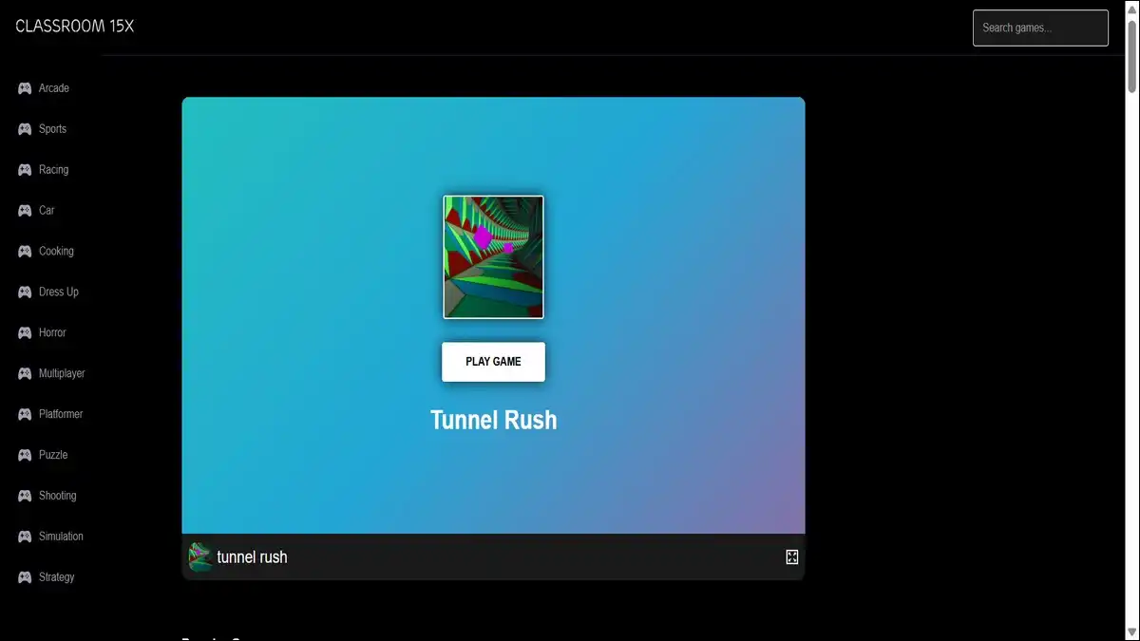
Task: Click the Horror gamepad icon
Action: click(x=25, y=333)
